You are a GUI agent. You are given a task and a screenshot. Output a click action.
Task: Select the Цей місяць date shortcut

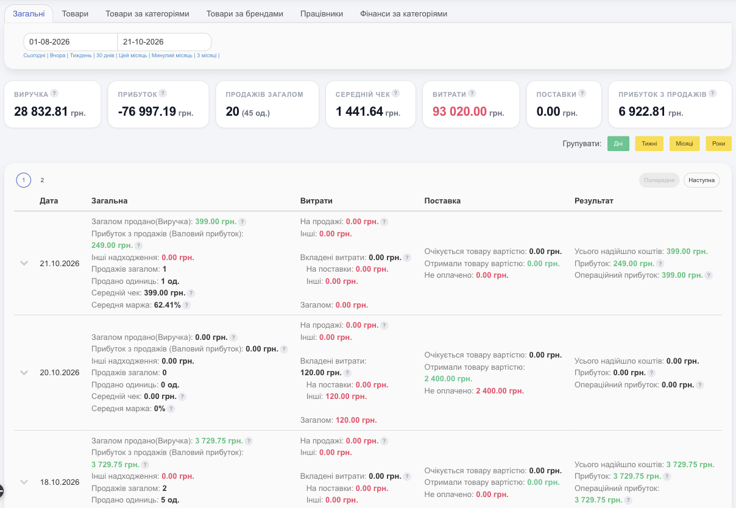[133, 55]
